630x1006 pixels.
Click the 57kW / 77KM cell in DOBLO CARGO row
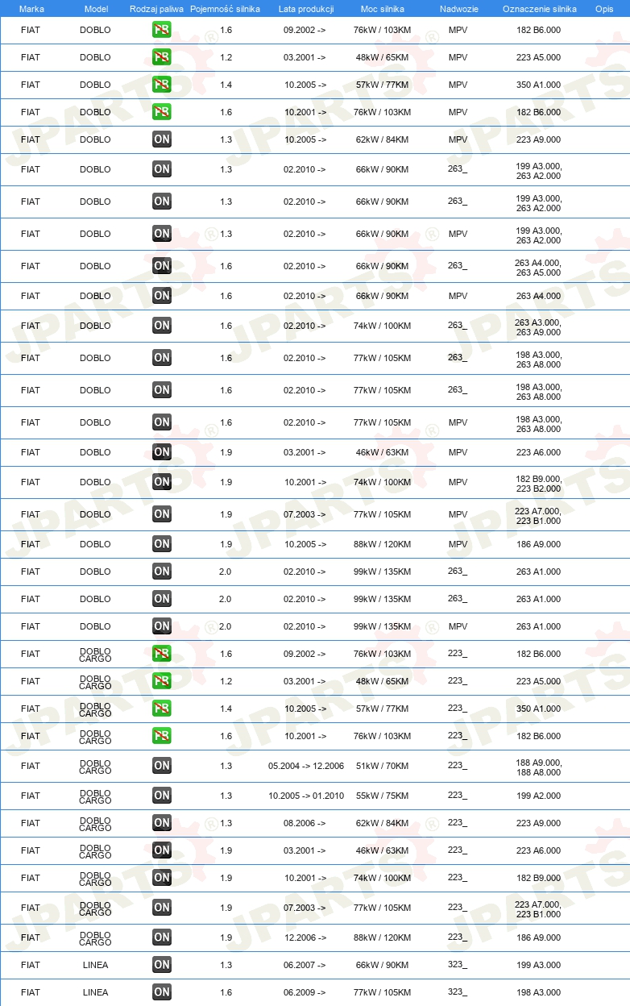point(382,709)
